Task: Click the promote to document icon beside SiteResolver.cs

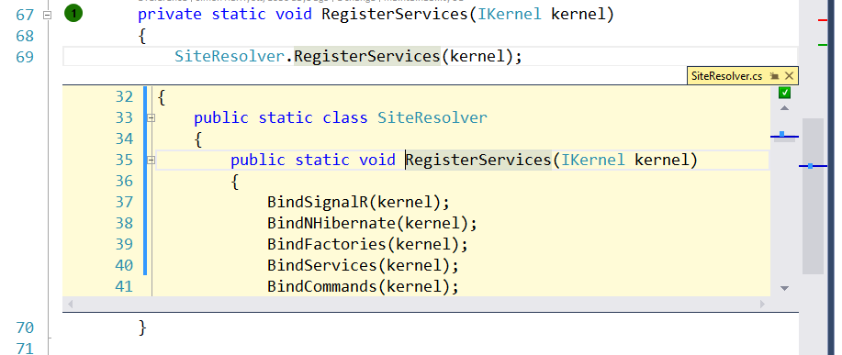Action: [774, 76]
